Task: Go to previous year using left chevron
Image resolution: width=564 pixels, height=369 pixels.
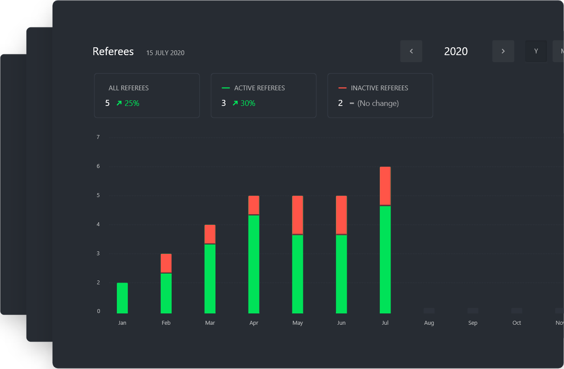Action: click(411, 51)
